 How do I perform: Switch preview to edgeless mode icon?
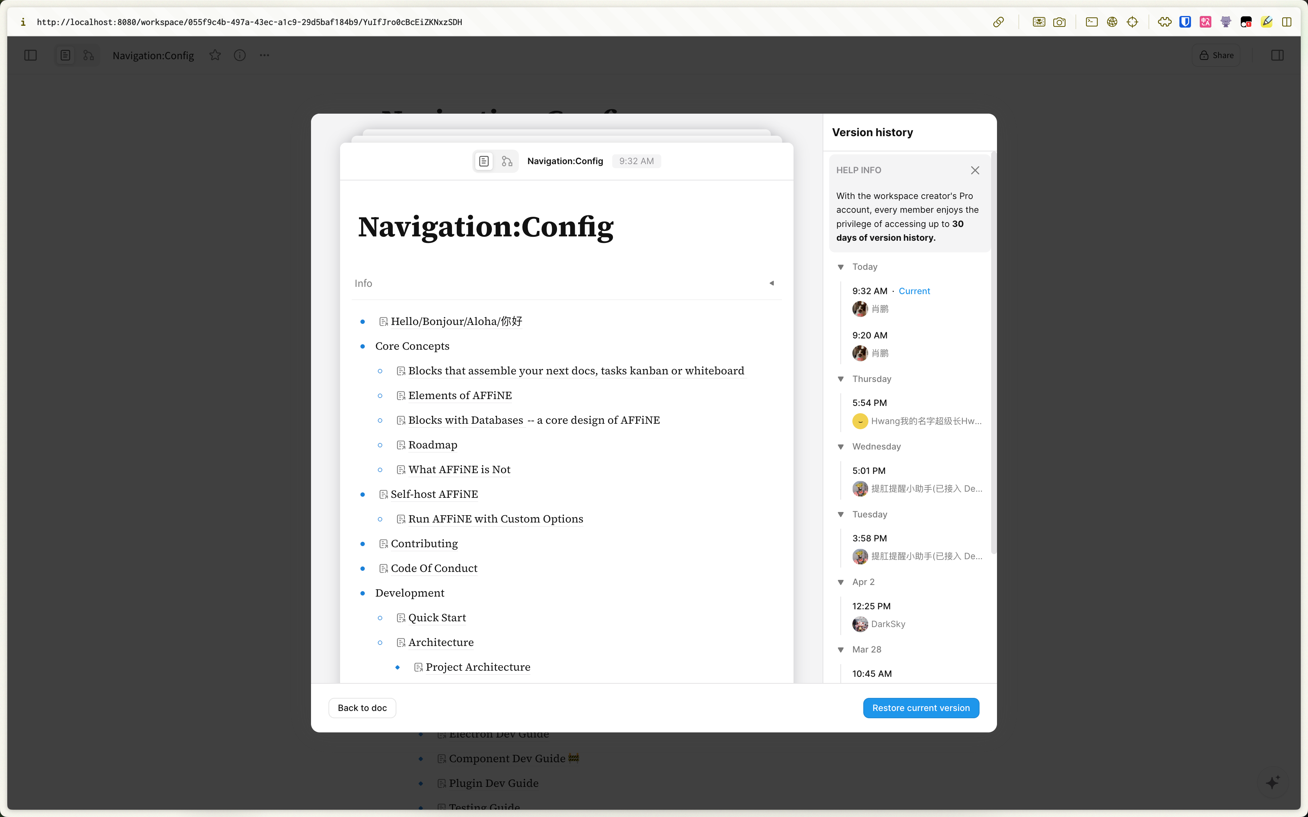point(506,161)
